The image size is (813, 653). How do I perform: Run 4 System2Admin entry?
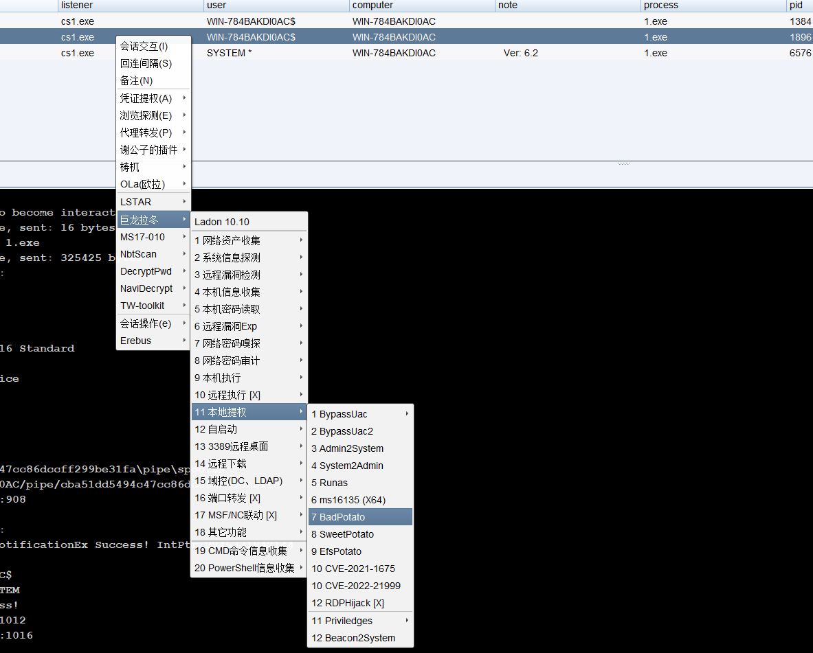click(360, 466)
